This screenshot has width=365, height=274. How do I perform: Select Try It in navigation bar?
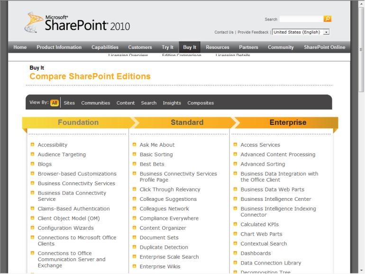[168, 47]
